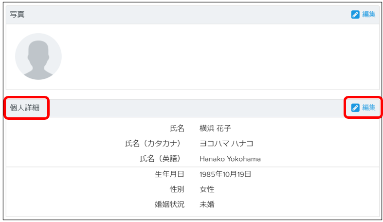Click the 氏名 field label

(177, 128)
